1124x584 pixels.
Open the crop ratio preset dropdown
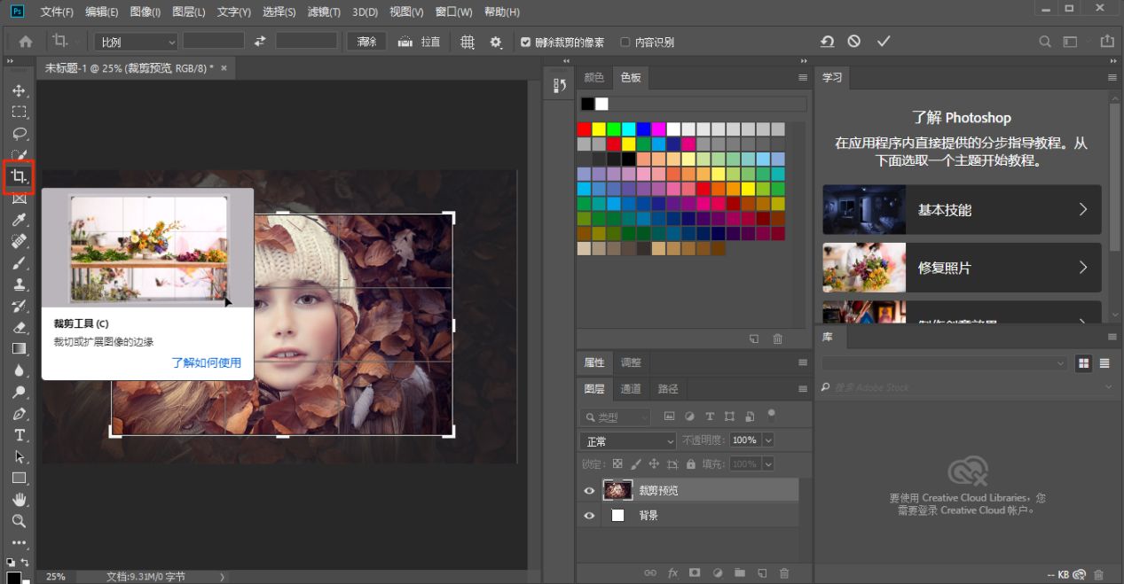pyautogui.click(x=137, y=42)
